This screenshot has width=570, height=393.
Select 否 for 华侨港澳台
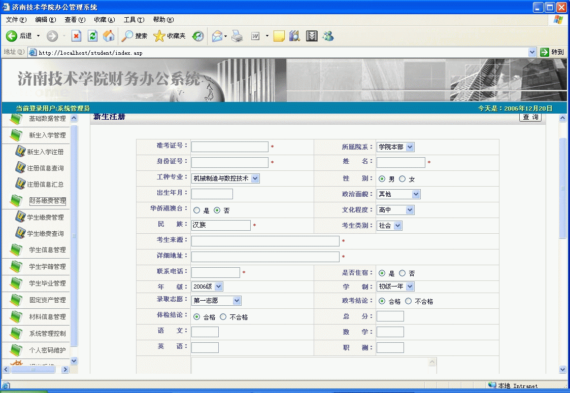[x=217, y=210]
